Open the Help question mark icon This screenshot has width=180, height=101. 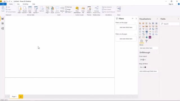(x=179, y=4)
